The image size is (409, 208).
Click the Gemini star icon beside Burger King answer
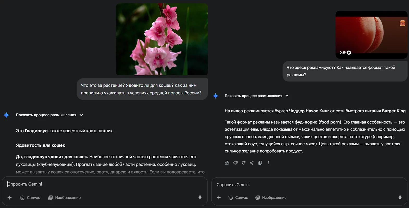click(216, 96)
